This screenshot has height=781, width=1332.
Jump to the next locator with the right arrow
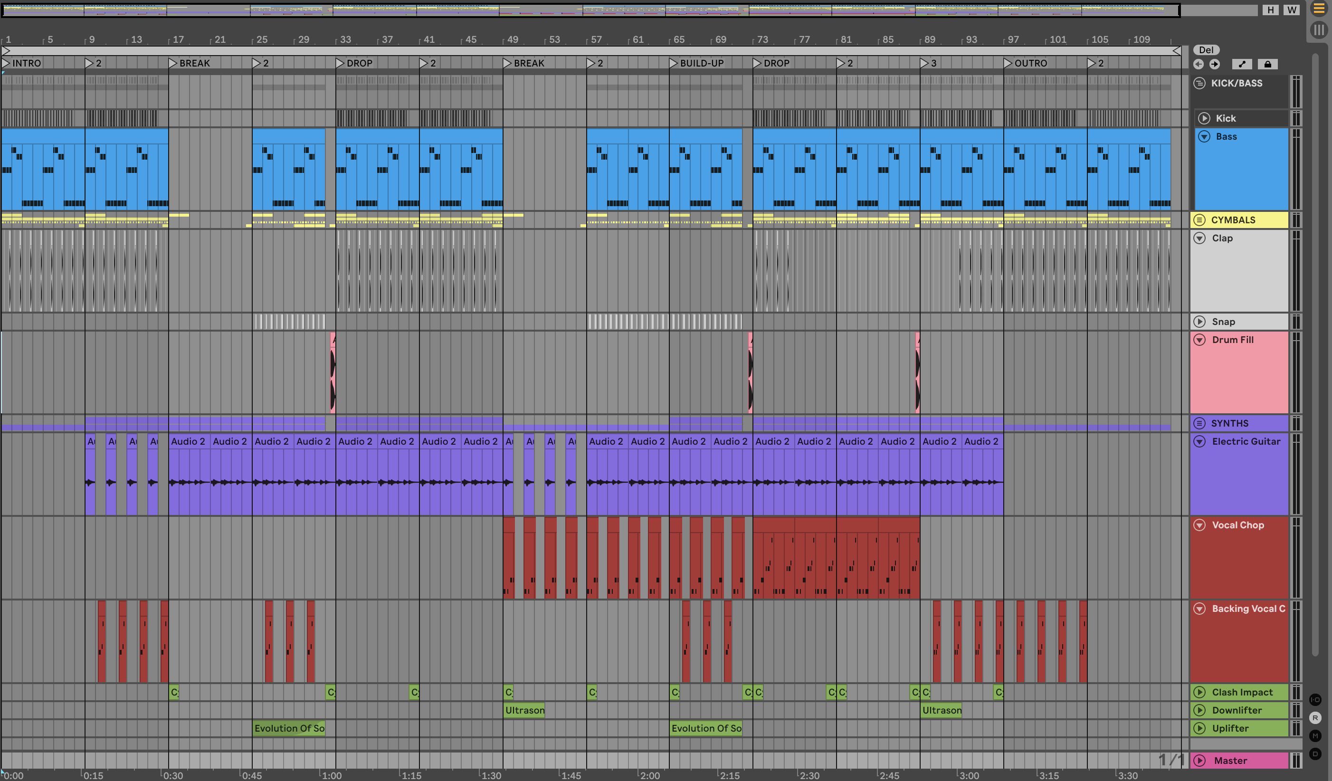[x=1215, y=64]
